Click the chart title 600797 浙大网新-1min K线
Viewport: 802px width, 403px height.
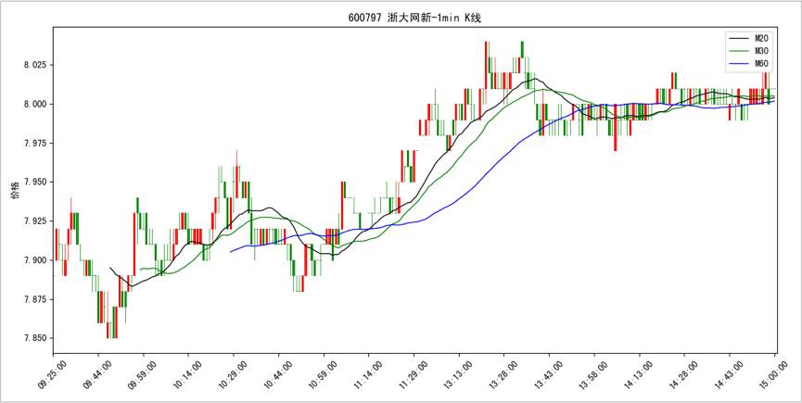[x=414, y=18]
